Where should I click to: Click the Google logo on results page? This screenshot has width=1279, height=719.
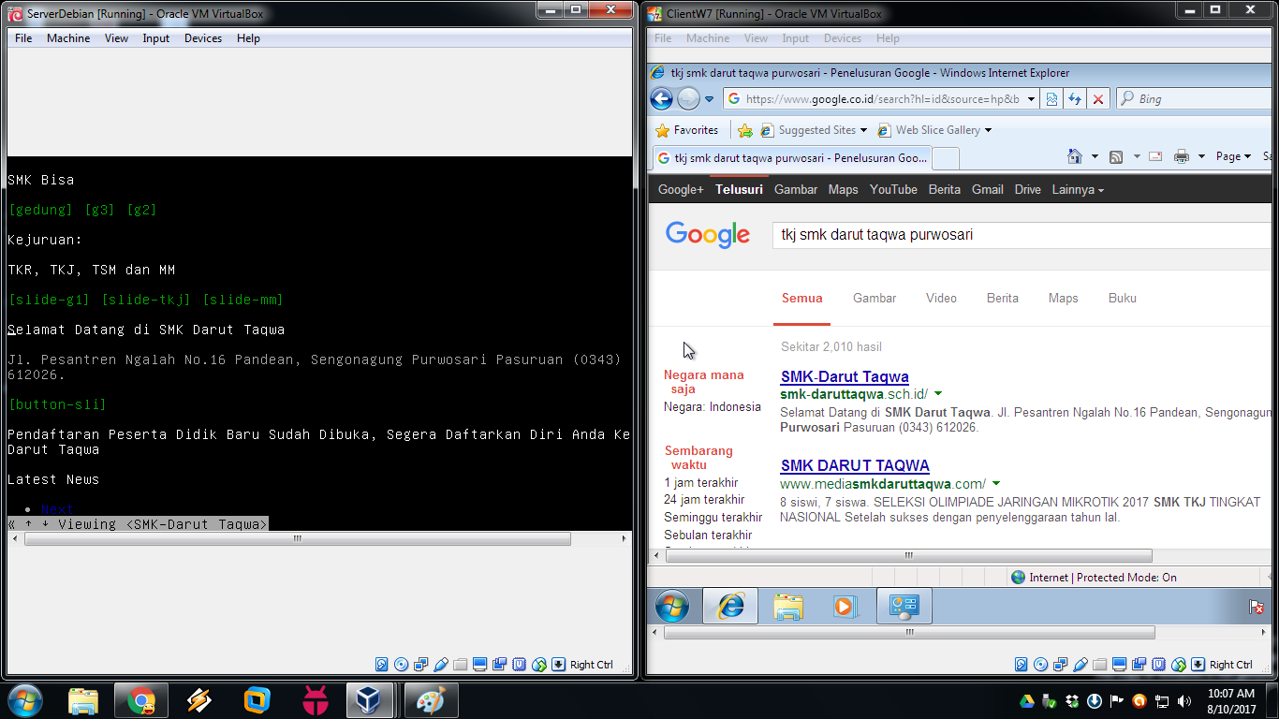[708, 234]
